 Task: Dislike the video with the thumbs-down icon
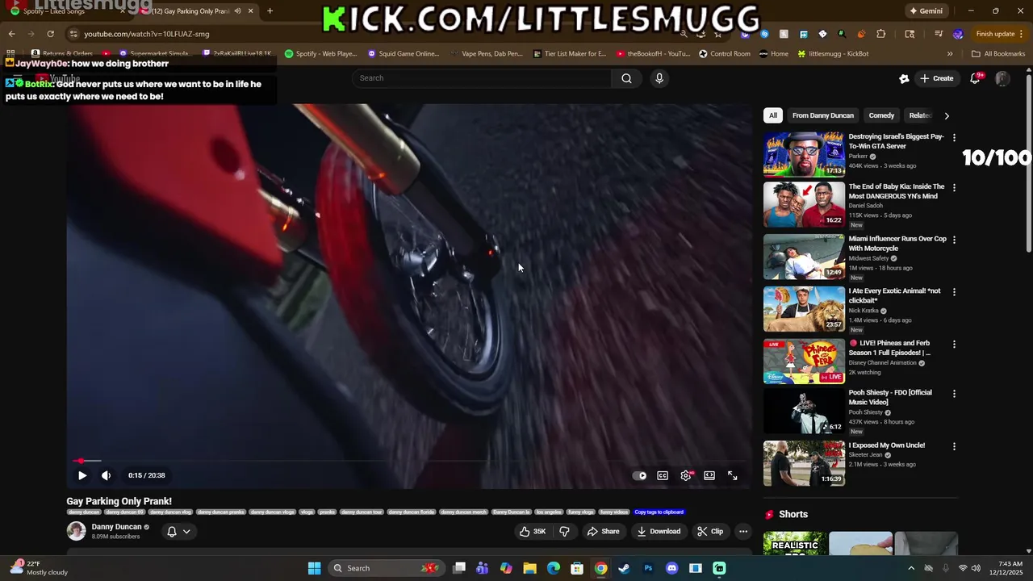point(564,531)
